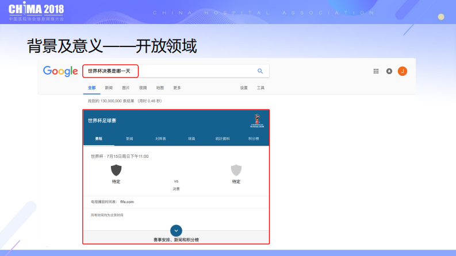Open the 工具 search tools

[260, 88]
